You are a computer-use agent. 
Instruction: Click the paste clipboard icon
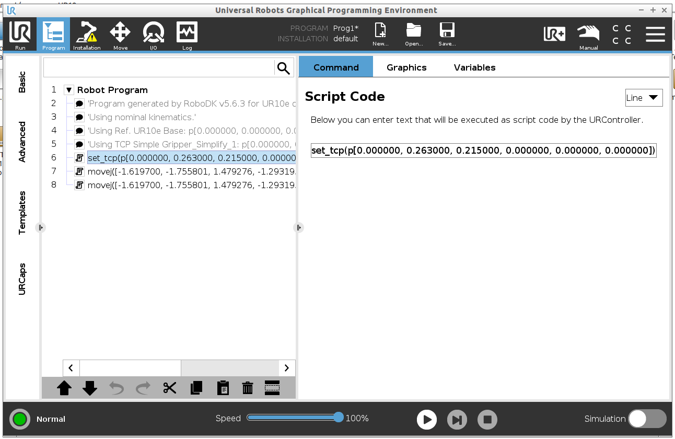(x=223, y=388)
